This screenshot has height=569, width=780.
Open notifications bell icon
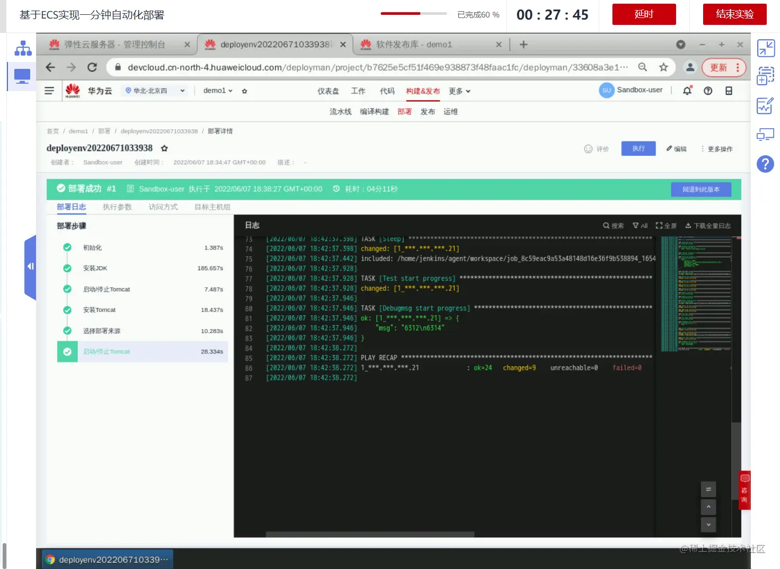[687, 91]
